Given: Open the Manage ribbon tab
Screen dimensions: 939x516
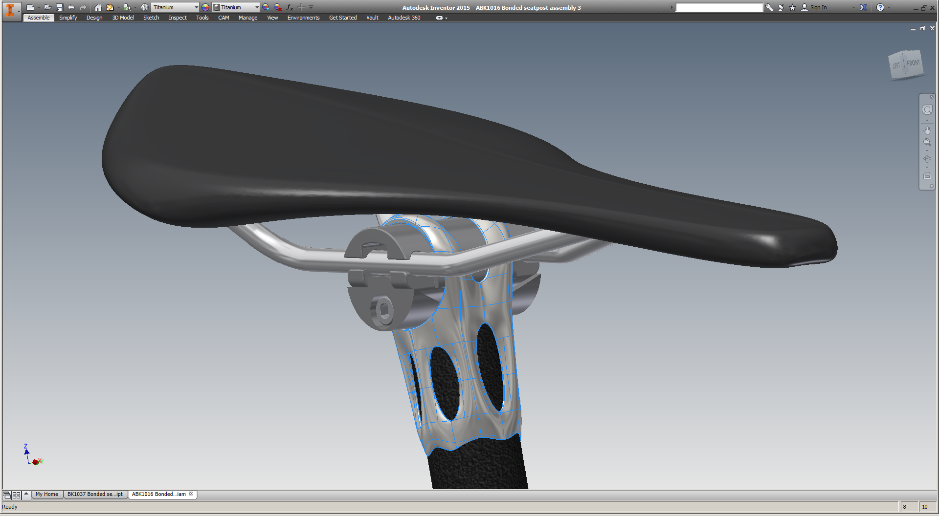Looking at the screenshot, I should pyautogui.click(x=248, y=18).
